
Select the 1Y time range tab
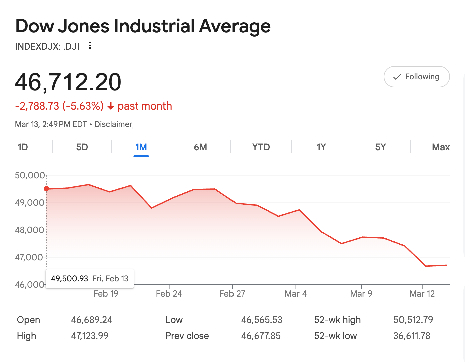pyautogui.click(x=321, y=147)
